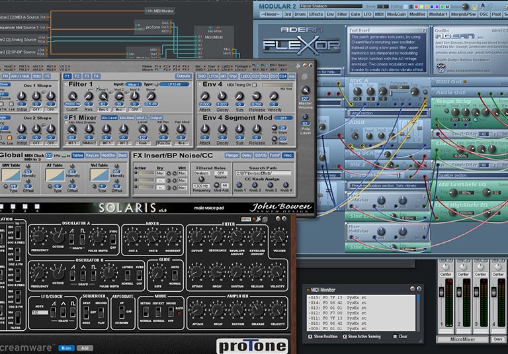The image size is (508, 354).
Task: Click the Solaris Poly Level knob
Action: point(304,116)
